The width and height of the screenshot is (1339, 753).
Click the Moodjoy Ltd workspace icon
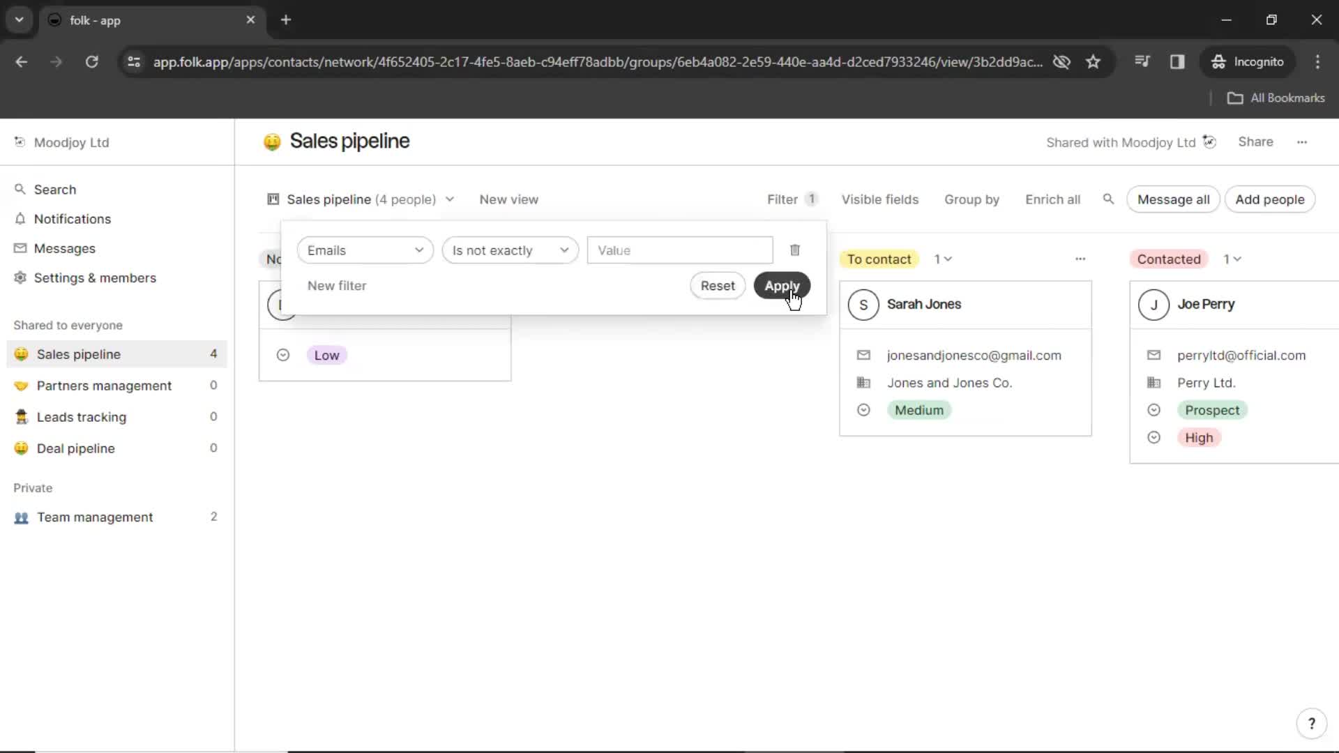20,142
